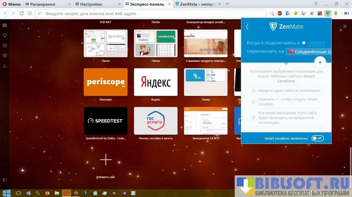Click the Windows Start button

click(7, 193)
